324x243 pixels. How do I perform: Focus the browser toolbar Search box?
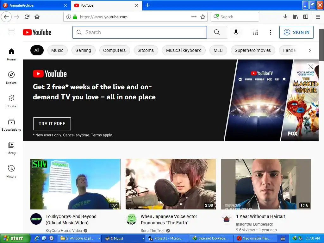(x=235, y=17)
